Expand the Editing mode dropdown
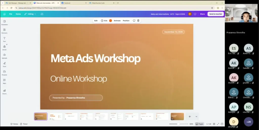 coord(30,14)
